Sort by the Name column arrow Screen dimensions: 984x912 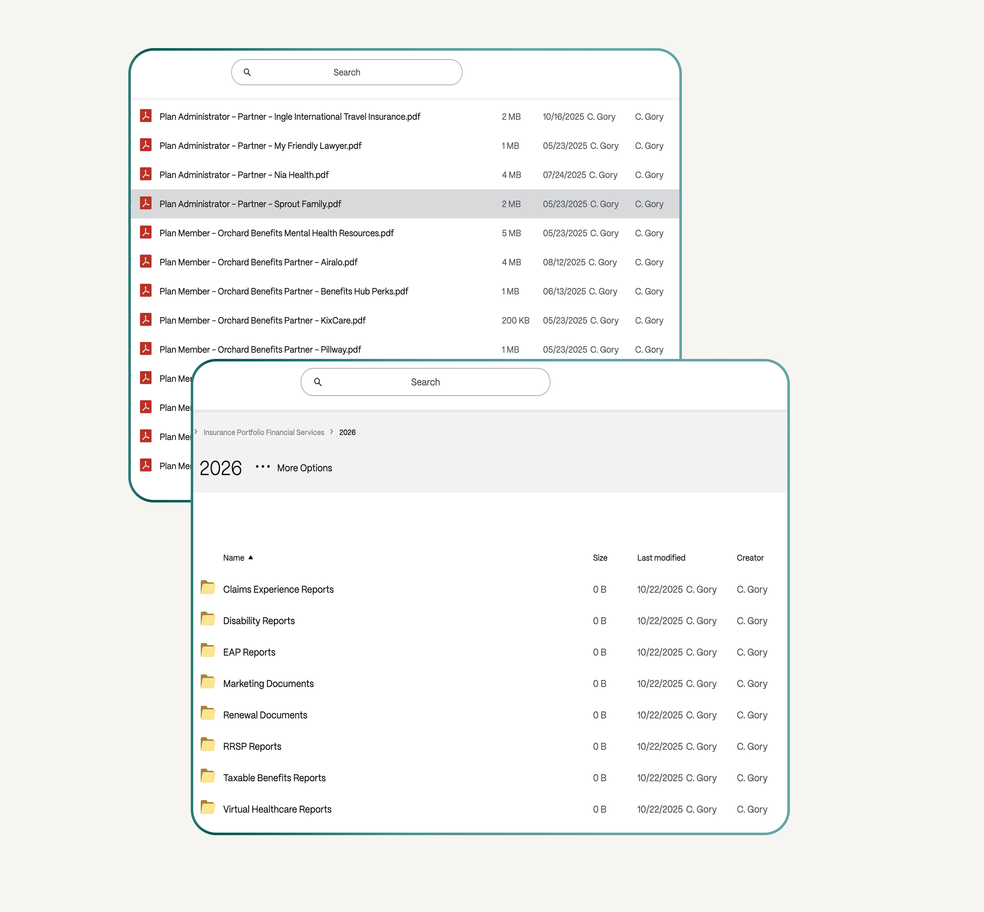(251, 558)
